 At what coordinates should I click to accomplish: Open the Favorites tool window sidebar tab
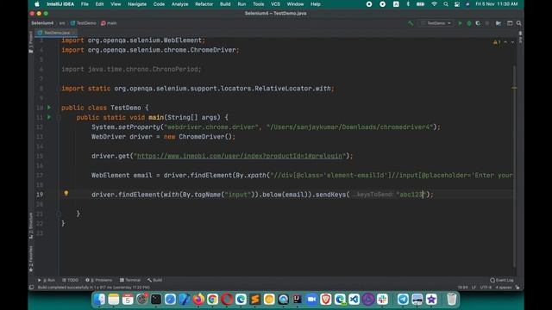click(31, 259)
